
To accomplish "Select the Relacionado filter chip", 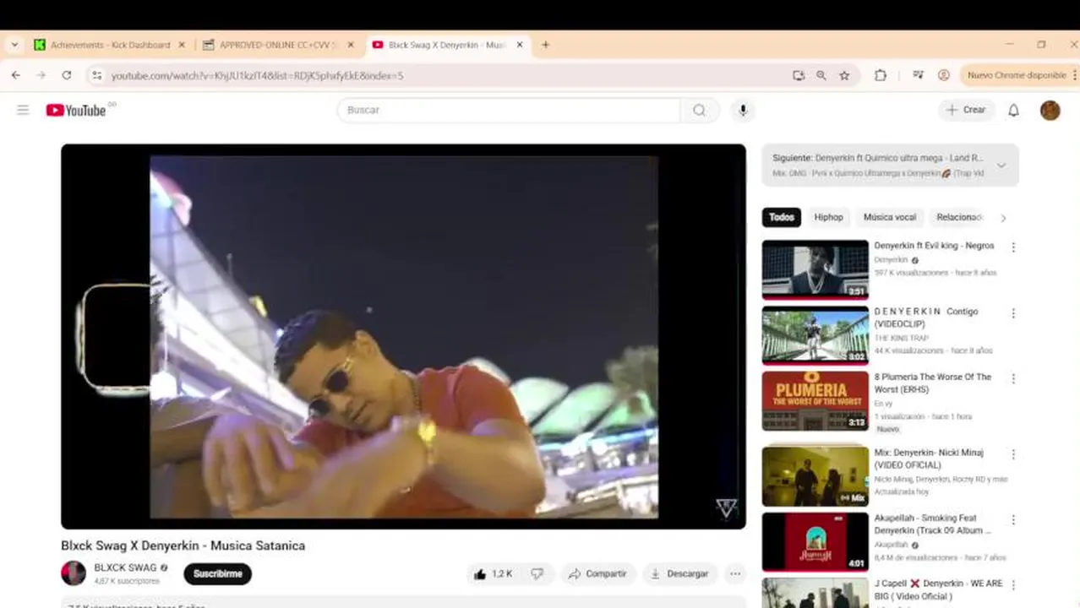I will [x=959, y=217].
